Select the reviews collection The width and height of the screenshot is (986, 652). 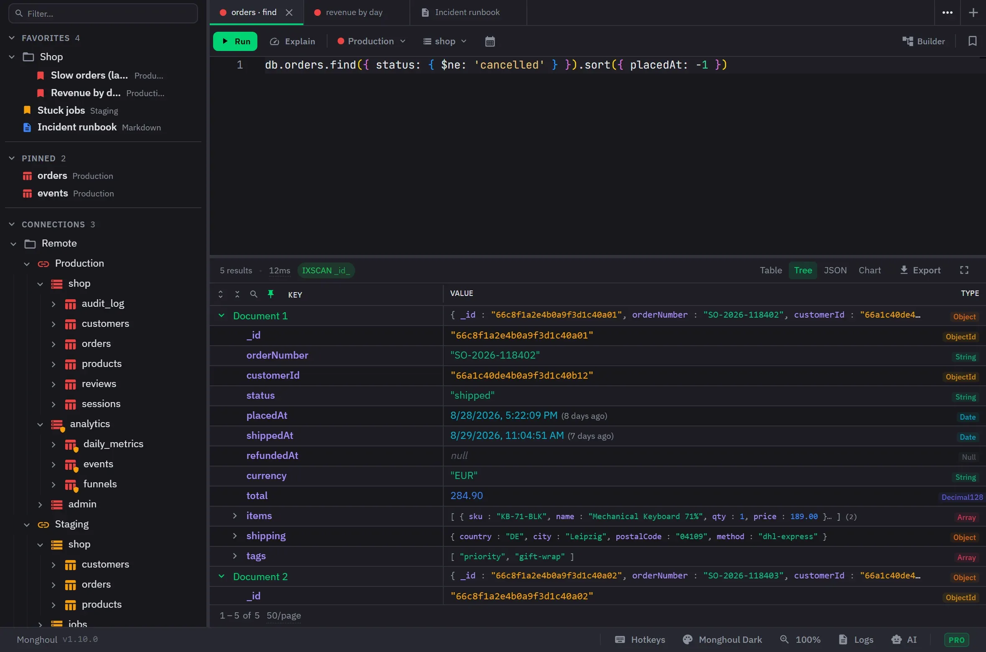99,384
